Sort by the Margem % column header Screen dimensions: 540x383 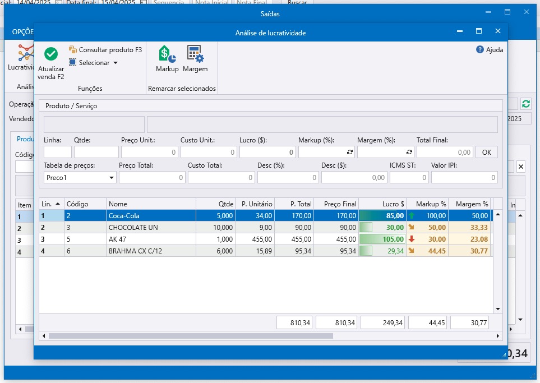469,204
